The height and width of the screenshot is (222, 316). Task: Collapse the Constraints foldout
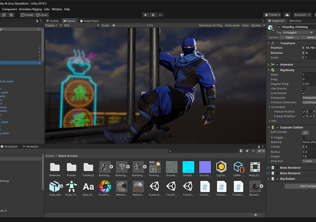270,107
